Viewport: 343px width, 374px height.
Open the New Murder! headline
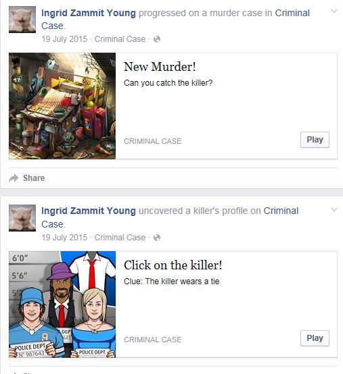pos(160,67)
